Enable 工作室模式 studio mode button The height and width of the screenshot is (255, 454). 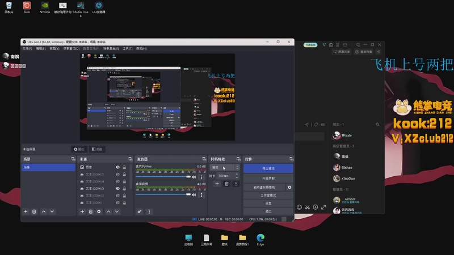tap(268, 195)
